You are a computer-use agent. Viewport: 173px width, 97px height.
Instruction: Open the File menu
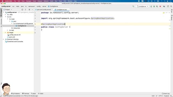tap(15, 1)
